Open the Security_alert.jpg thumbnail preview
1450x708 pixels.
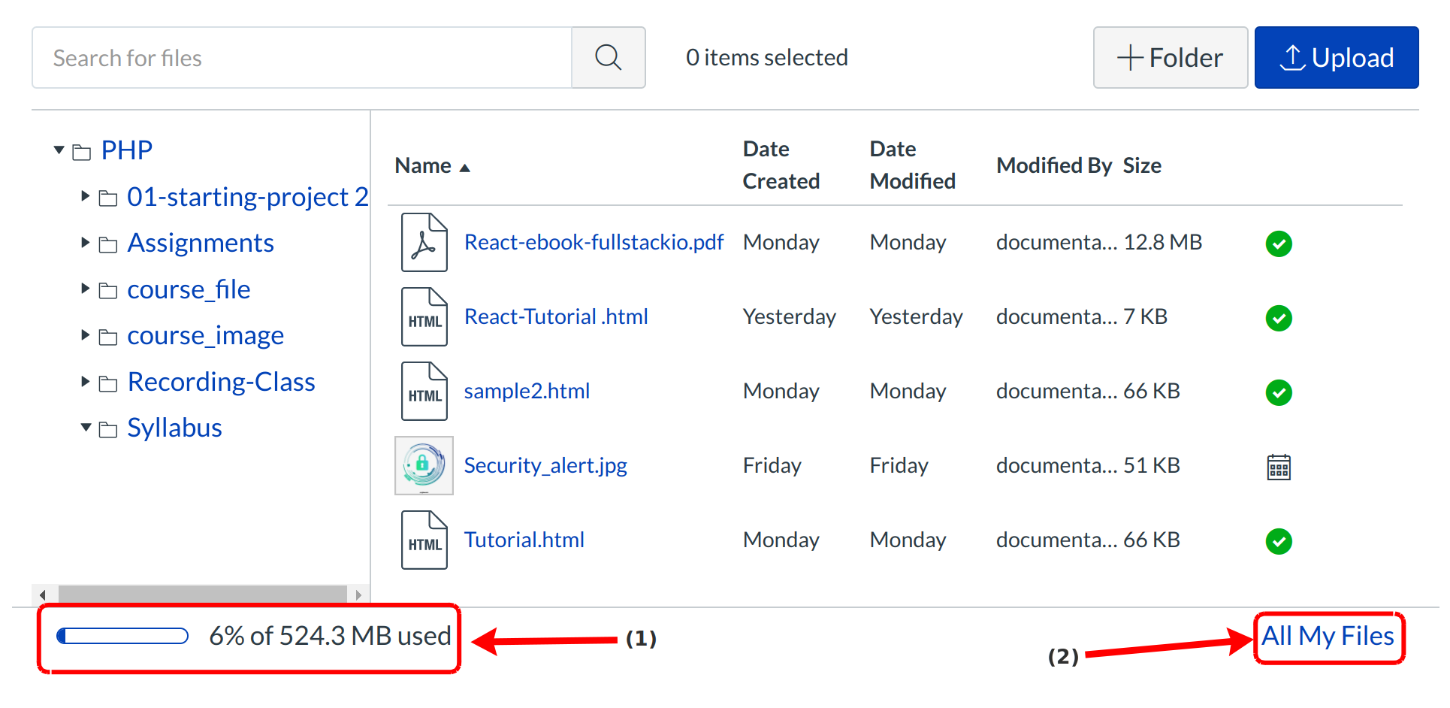(x=424, y=465)
